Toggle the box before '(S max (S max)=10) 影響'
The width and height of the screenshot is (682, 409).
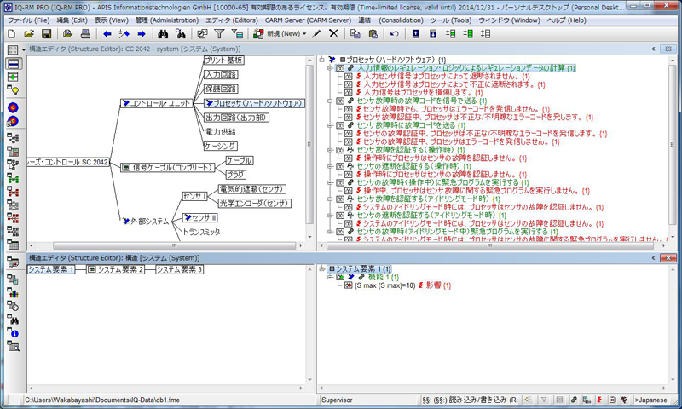tap(348, 285)
